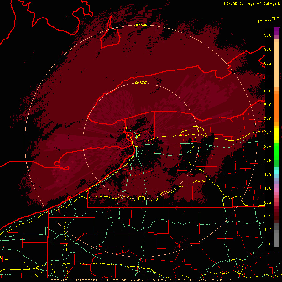Pick the yellow color bar segment
This screenshot has width=282, height=282.
click(x=277, y=134)
